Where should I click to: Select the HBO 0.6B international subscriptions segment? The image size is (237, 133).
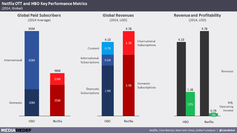[x=108, y=60]
